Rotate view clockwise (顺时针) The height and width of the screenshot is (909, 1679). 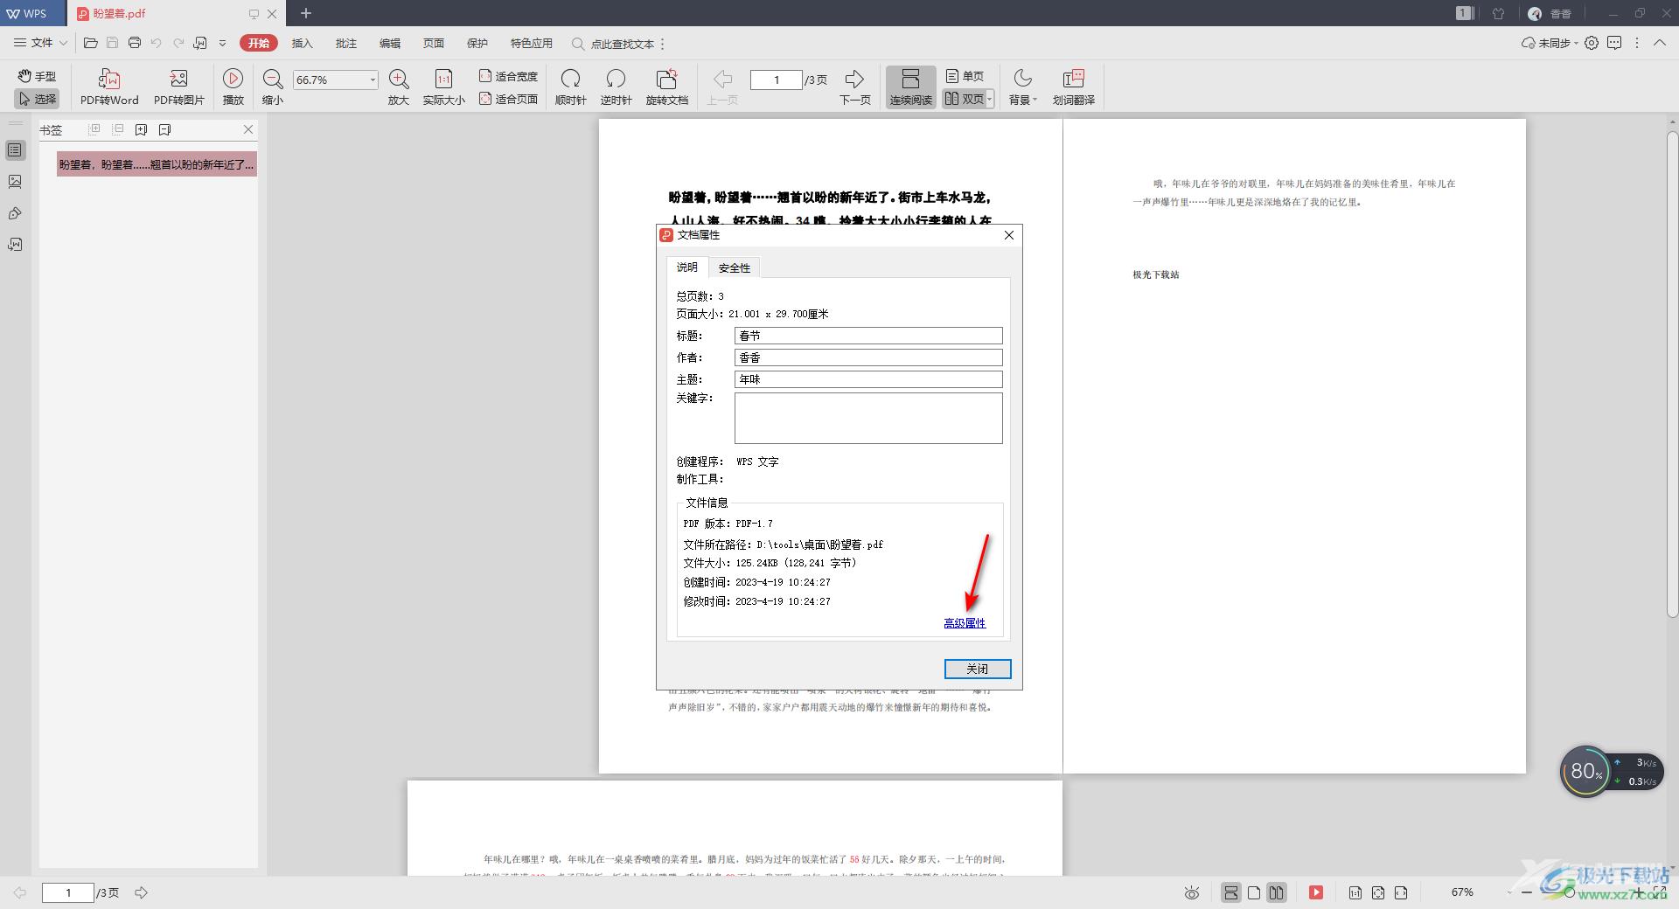point(570,87)
